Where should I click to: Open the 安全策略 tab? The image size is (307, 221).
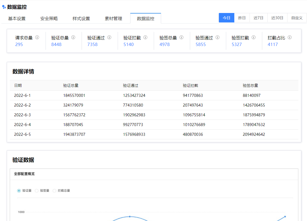pos(49,19)
